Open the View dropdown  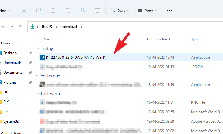click(x=147, y=10)
